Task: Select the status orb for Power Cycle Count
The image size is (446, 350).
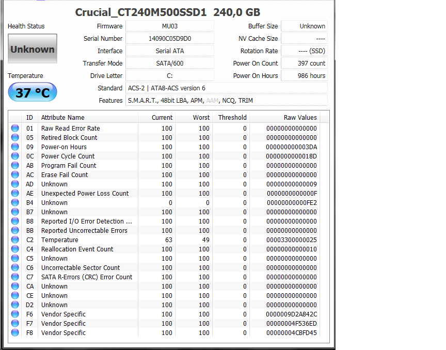Action: click(15, 156)
